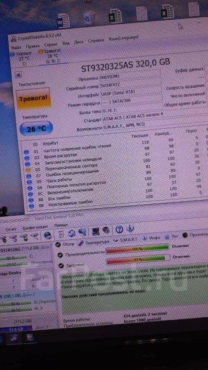Click the Стандарт field ATA8-ACS
This screenshot has height=370, width=208.
[155, 116]
